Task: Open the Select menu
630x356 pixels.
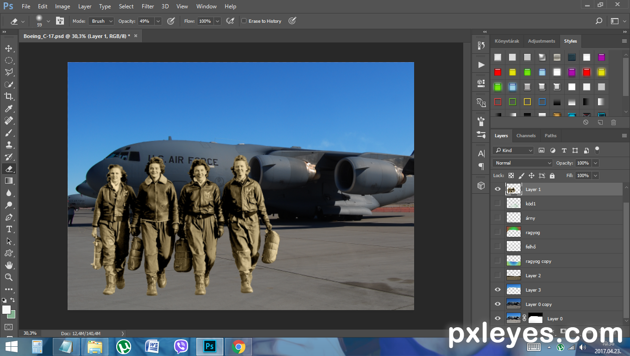Action: point(126,6)
